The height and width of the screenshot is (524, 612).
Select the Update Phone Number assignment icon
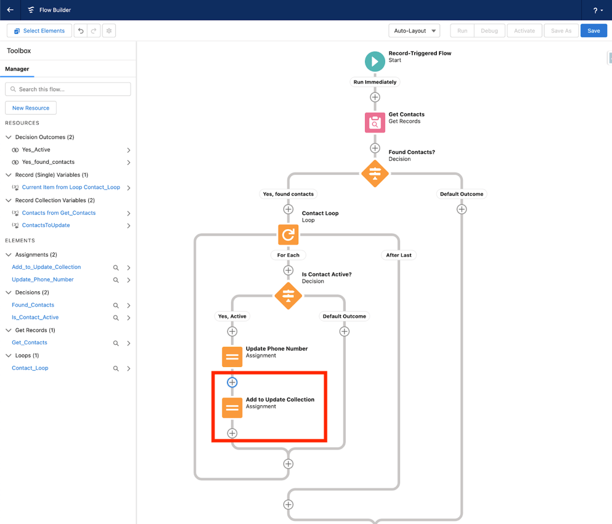(232, 357)
